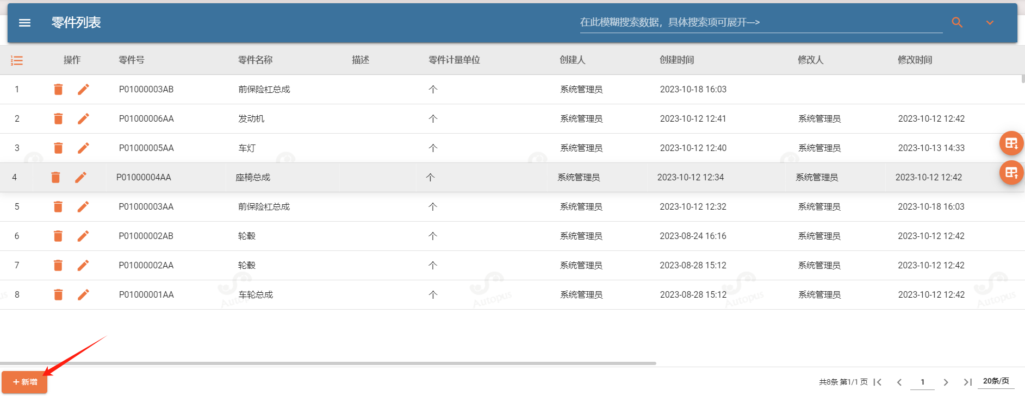This screenshot has height=396, width=1025.
Task: Select the 座椅总成 part name cell
Action: 253,177
